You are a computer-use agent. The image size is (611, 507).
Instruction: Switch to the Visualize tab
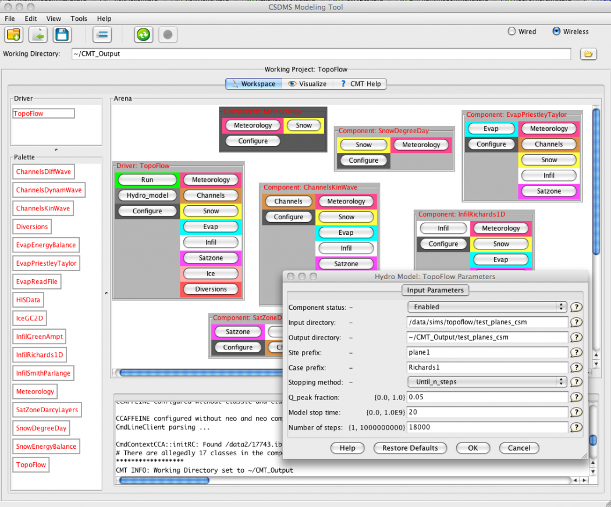pos(307,84)
